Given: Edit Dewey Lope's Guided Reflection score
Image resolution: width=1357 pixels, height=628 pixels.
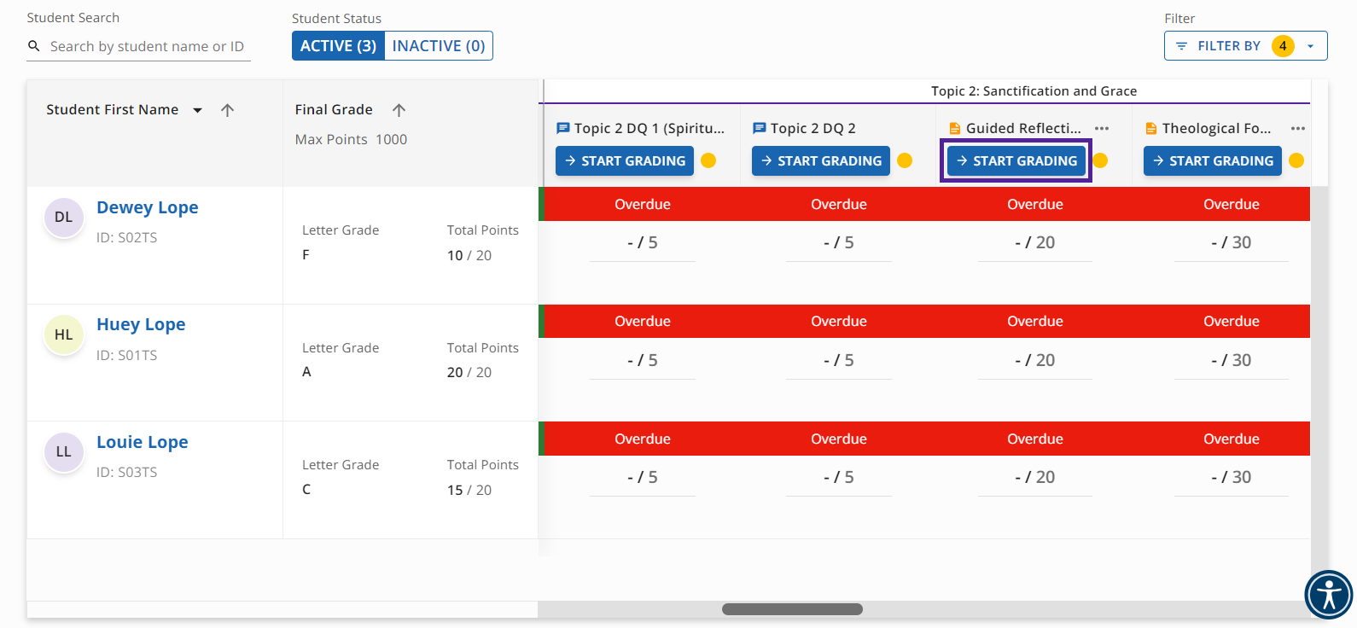Looking at the screenshot, I should 1035,243.
